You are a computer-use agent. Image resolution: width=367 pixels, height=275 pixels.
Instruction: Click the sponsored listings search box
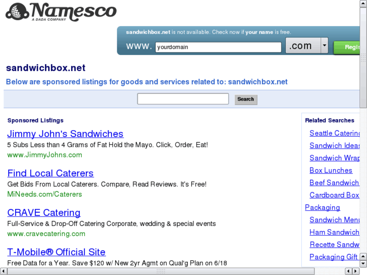(183, 99)
